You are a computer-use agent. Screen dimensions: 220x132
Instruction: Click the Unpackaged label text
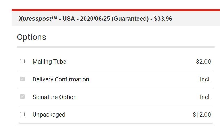[49, 115]
